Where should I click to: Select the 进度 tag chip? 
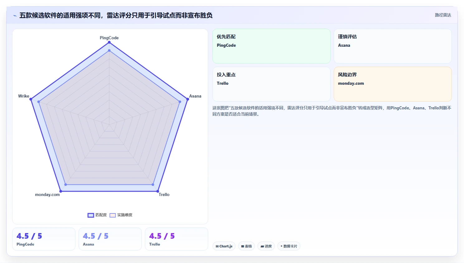(266, 246)
